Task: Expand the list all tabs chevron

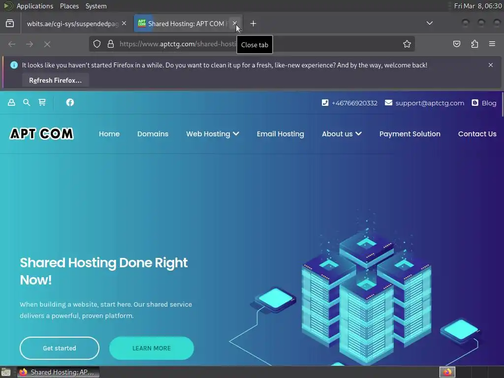Action: click(429, 23)
